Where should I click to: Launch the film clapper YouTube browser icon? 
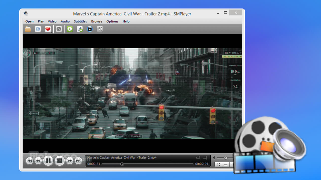pos(90,29)
